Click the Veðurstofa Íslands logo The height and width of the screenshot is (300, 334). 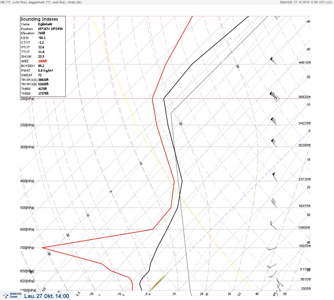click(12, 295)
